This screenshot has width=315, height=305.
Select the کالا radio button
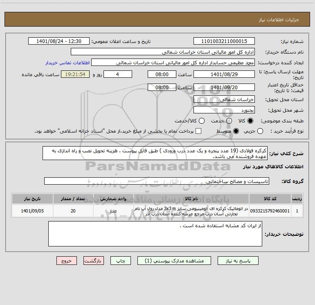[x=250, y=121]
